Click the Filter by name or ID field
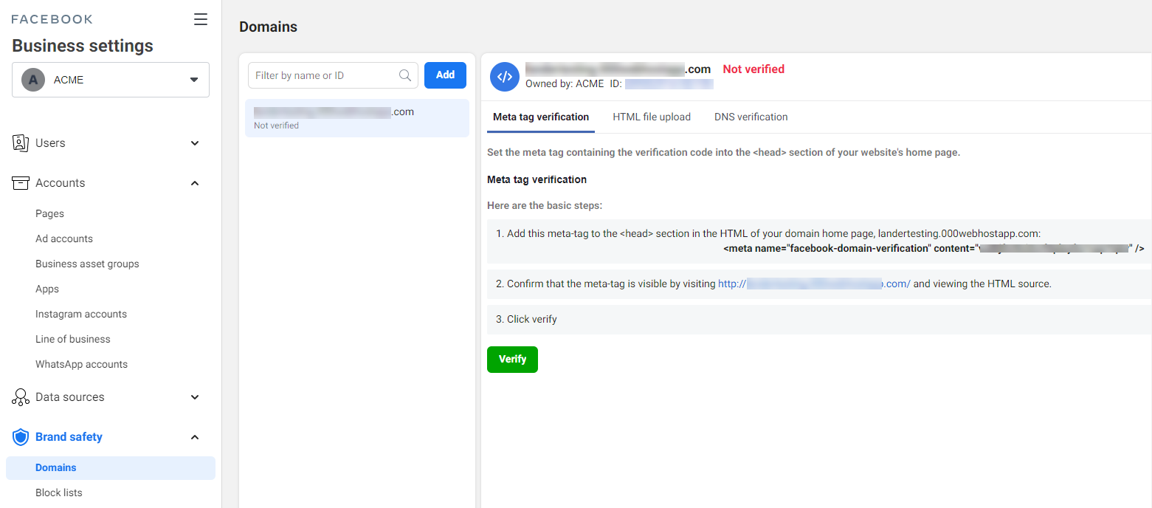 click(317, 75)
